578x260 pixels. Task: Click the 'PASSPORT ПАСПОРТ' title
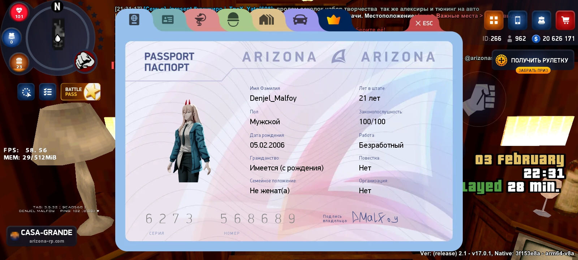tap(169, 62)
